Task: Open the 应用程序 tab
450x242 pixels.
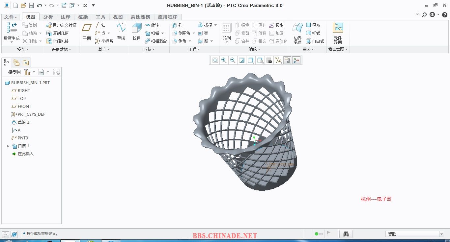Action: point(167,17)
